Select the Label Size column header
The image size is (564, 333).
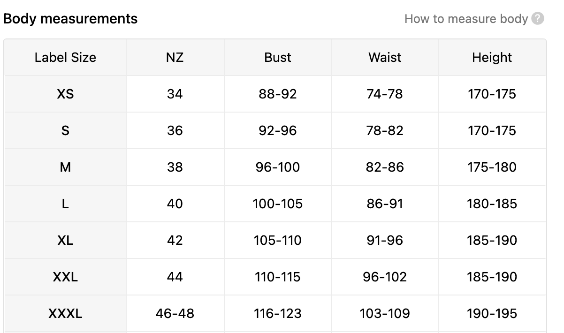[65, 57]
